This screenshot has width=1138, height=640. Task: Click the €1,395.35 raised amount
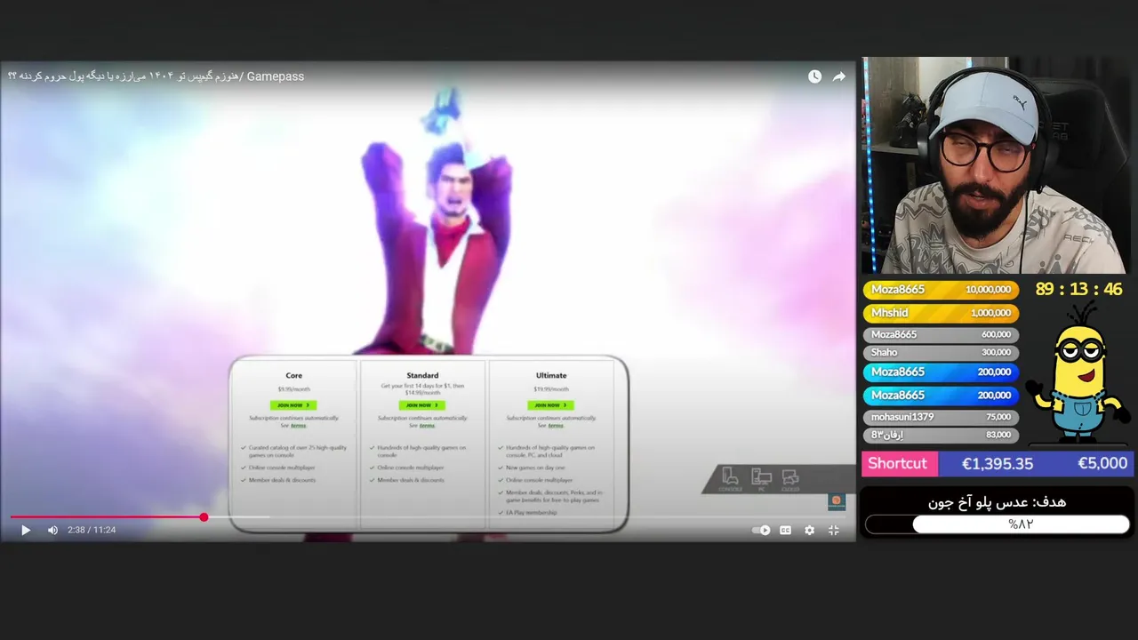pos(998,464)
